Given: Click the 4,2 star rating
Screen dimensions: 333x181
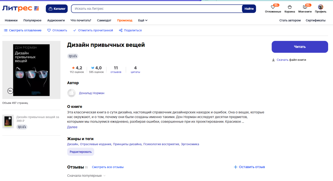Looking at the screenshot, I should pyautogui.click(x=77, y=68).
